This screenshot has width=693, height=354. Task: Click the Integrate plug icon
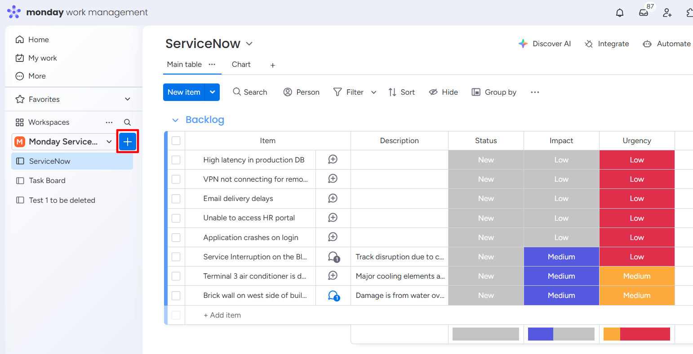tap(589, 44)
